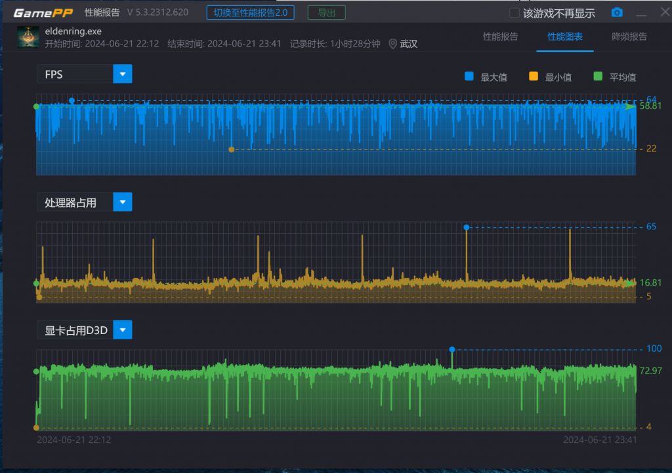
Task: Take a screenshot with the camera icon
Action: 617,12
